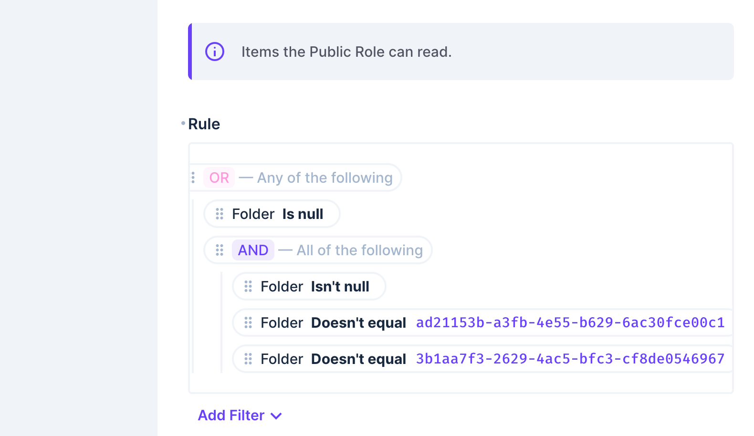Click the drag handle beside the AND group
Screen dimensions: 754x436
click(220, 250)
